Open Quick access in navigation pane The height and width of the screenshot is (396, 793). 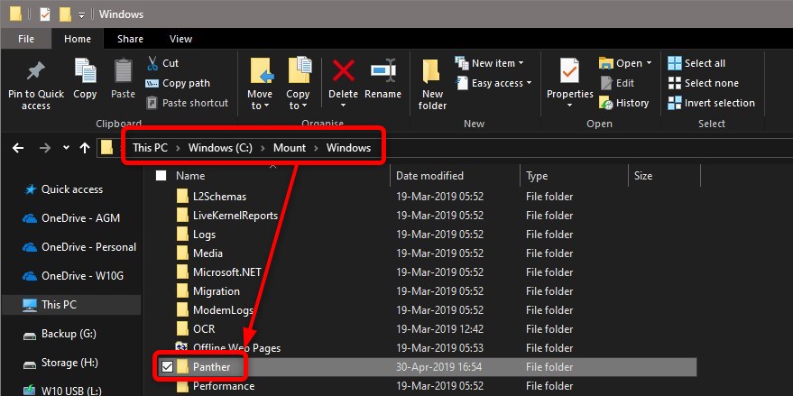coord(63,189)
